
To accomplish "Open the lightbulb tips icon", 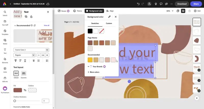I will 156,4.
